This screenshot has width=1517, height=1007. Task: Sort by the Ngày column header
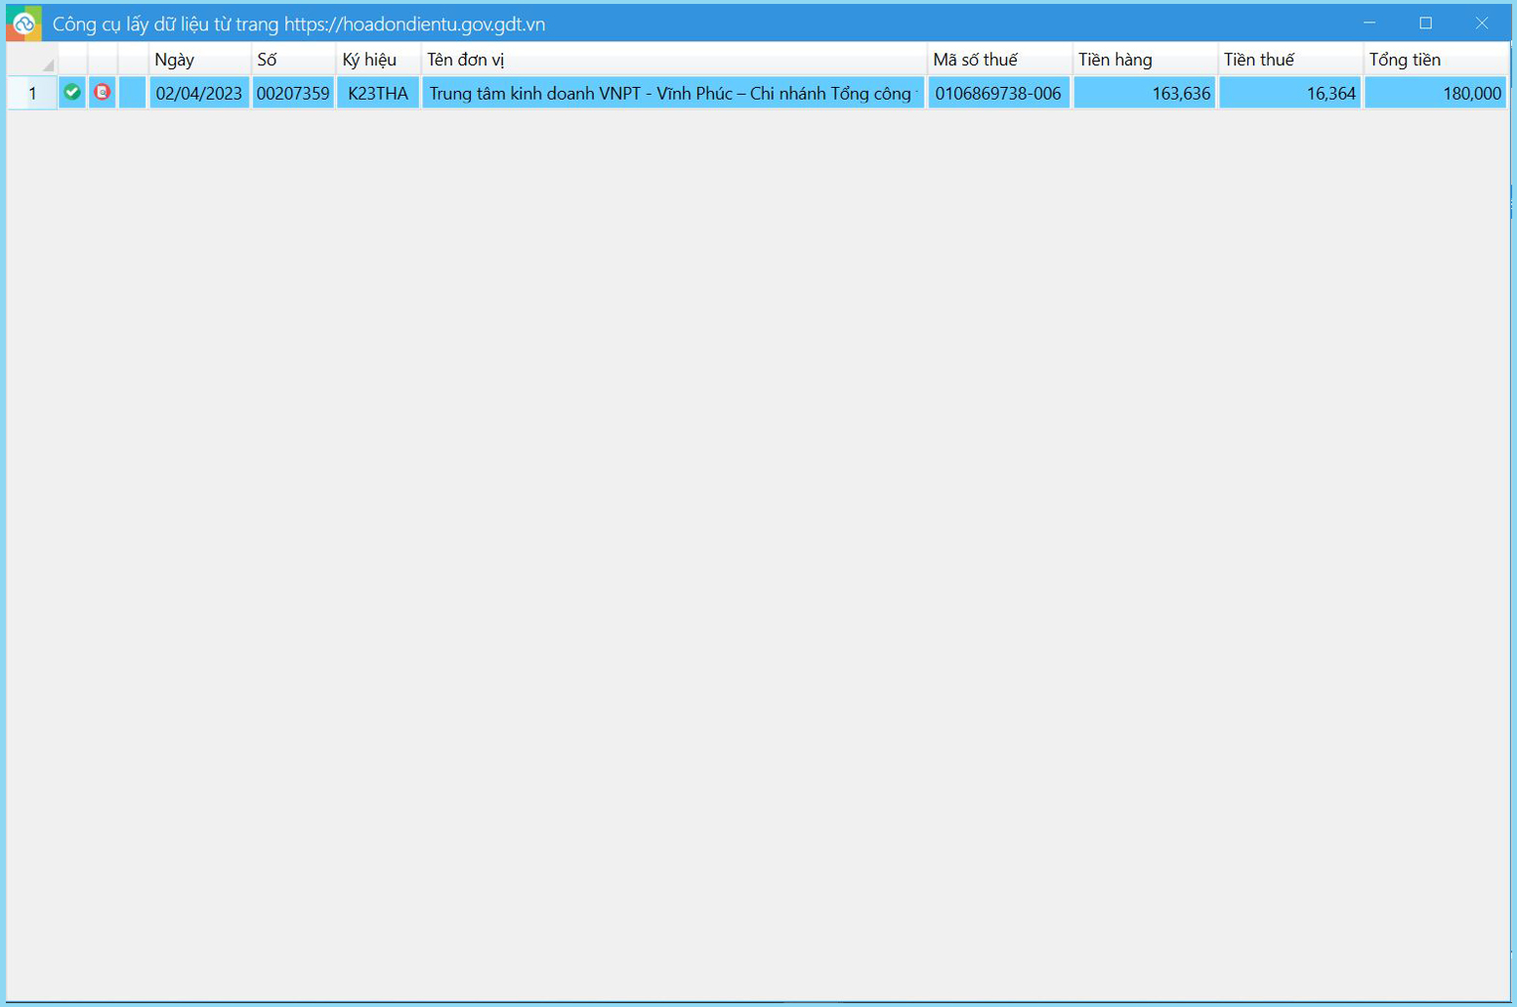[x=198, y=60]
